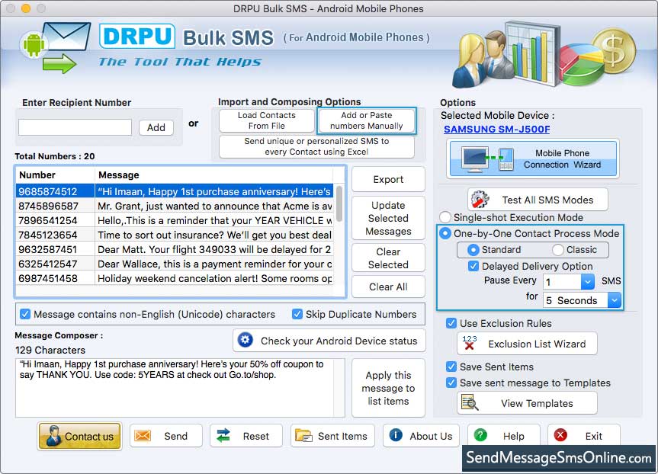Click the View Templates magnifier icon
The height and width of the screenshot is (474, 658).
click(469, 402)
